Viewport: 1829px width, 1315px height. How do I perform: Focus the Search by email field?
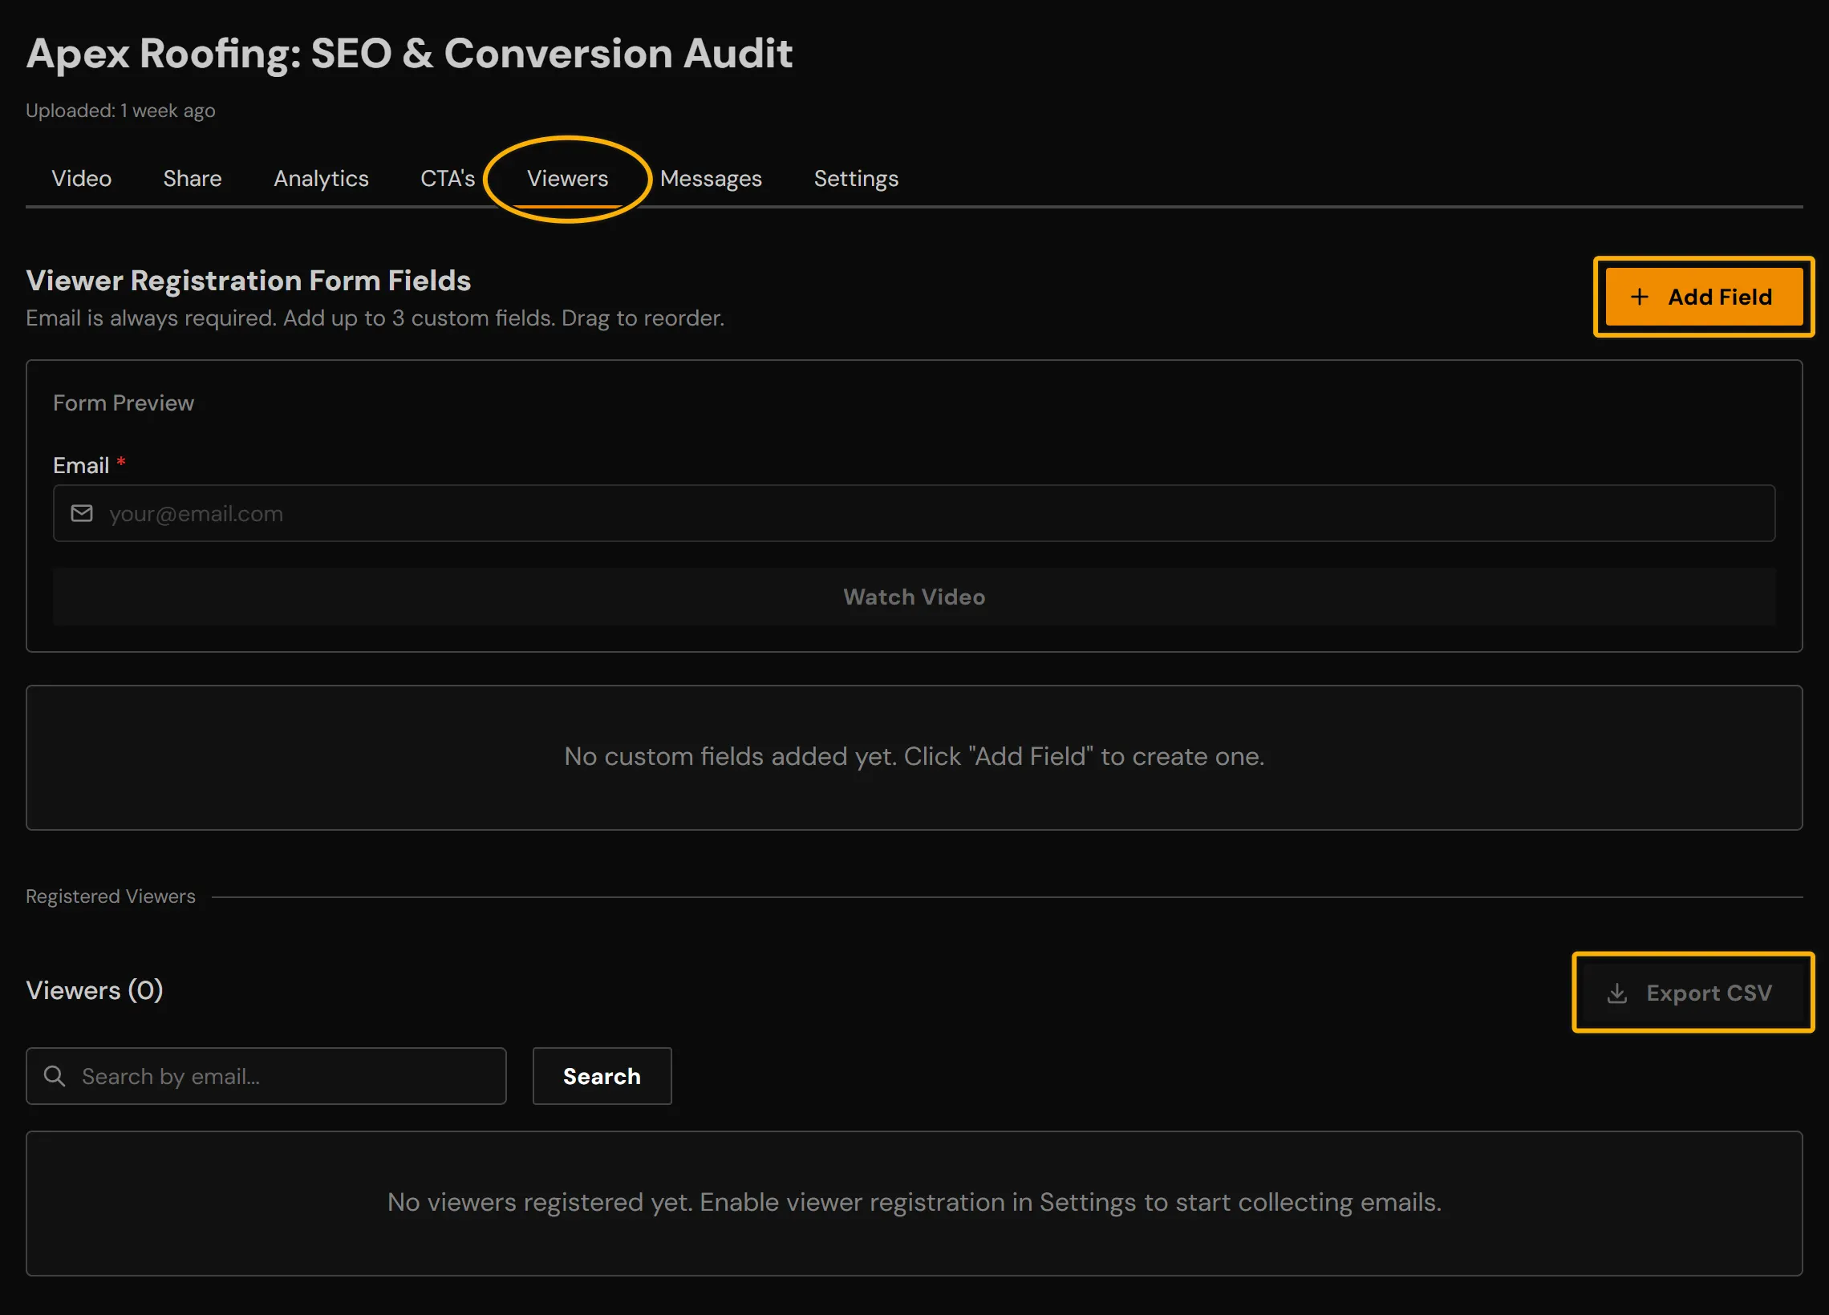coord(266,1076)
